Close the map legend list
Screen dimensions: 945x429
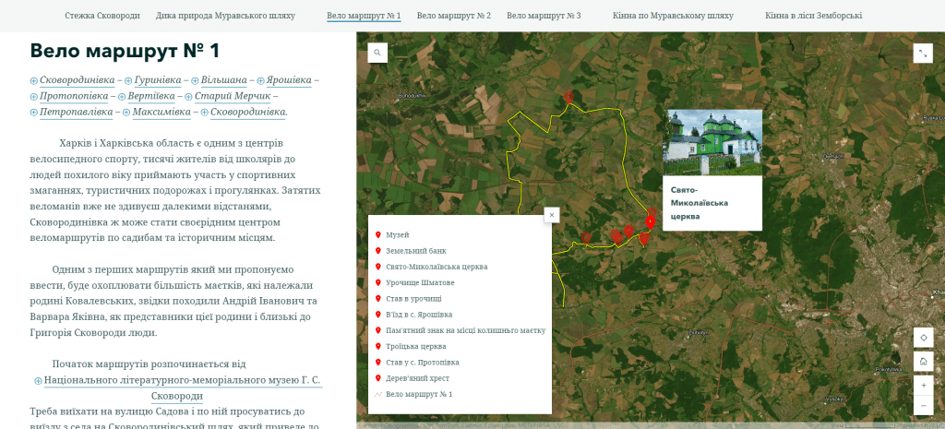pyautogui.click(x=552, y=214)
